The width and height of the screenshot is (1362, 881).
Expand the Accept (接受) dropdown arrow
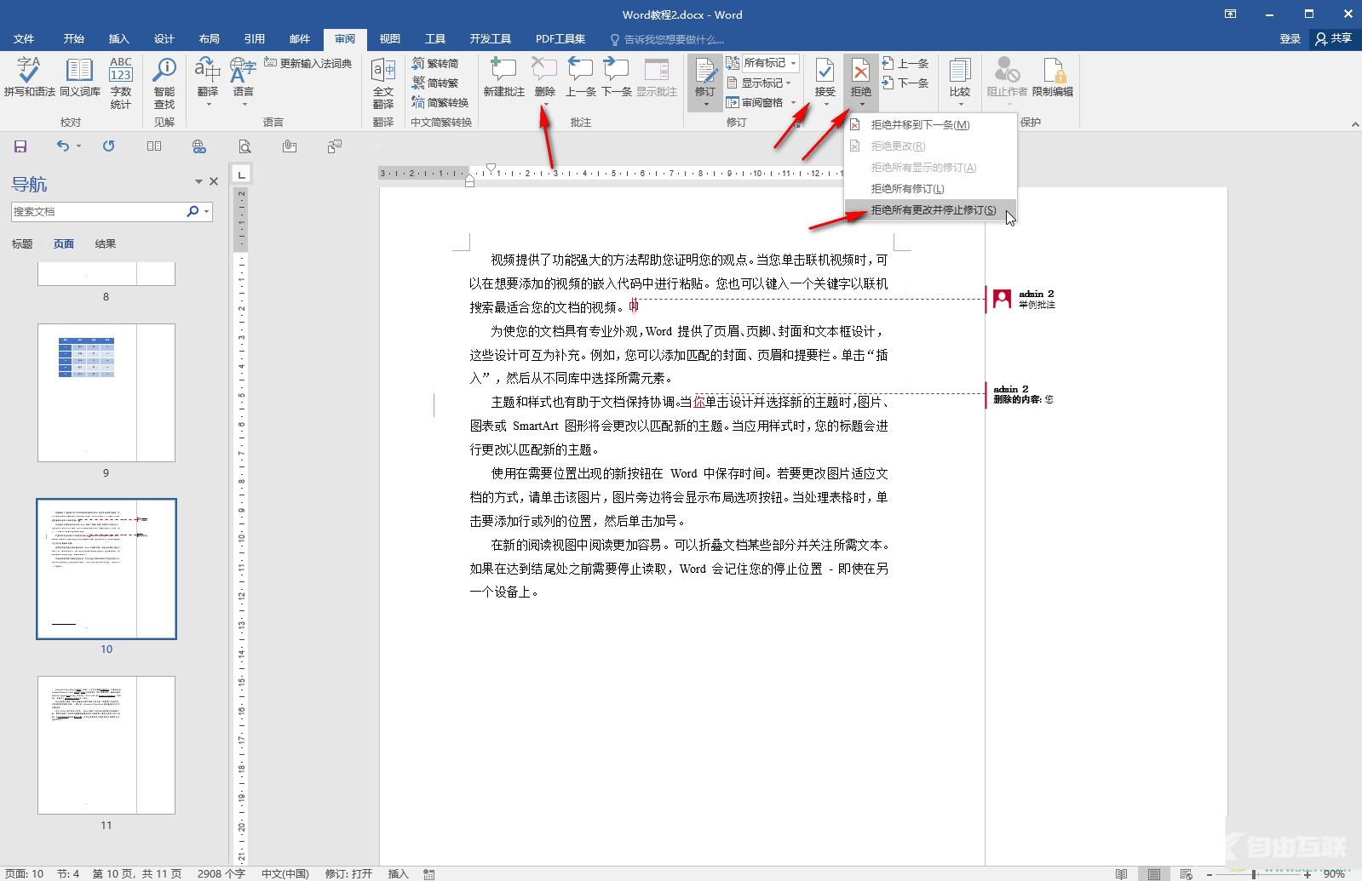coord(825,105)
